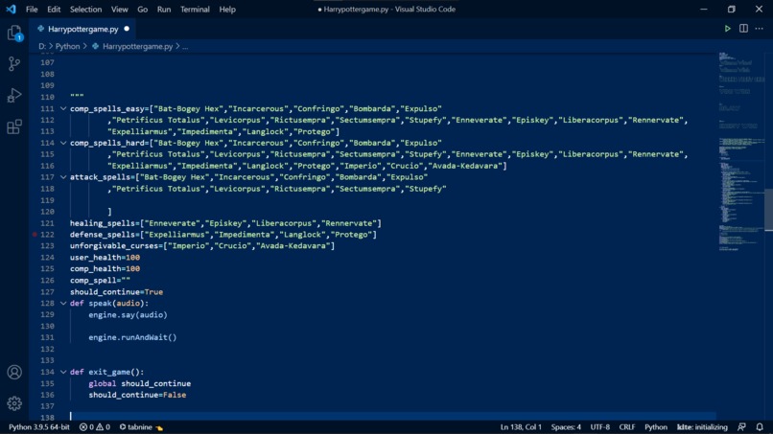
Task: Click the unsaved dot on Harrypottergame.py tab
Action: [127, 29]
